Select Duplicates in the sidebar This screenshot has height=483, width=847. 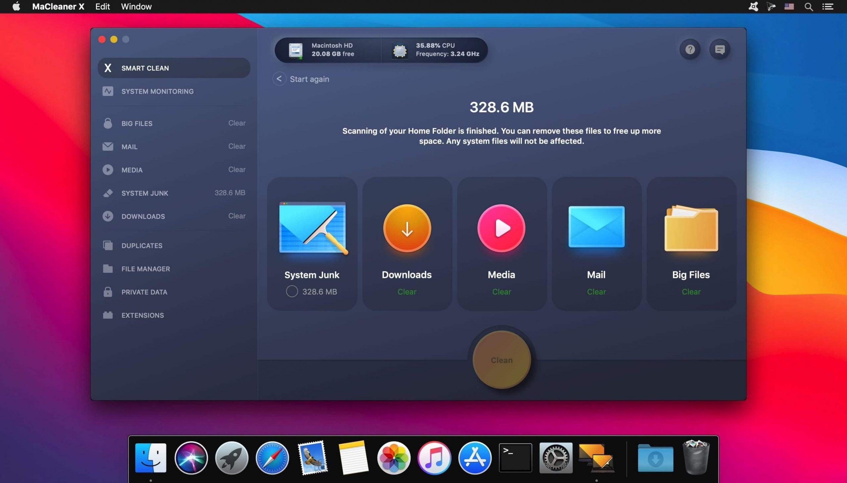[x=141, y=246]
